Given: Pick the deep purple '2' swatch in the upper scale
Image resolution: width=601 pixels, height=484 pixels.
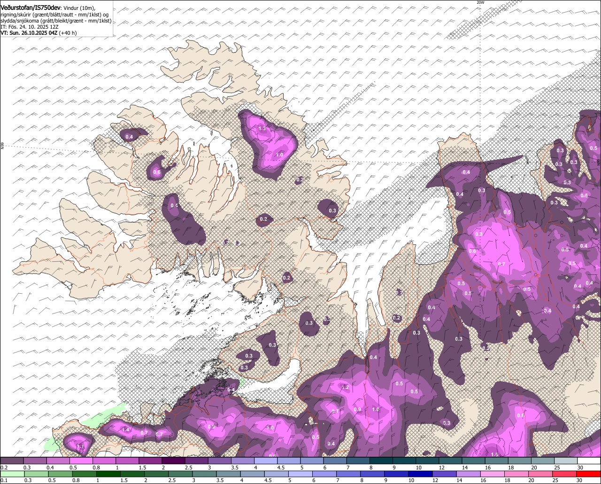Looking at the screenshot, I should point(173,461).
